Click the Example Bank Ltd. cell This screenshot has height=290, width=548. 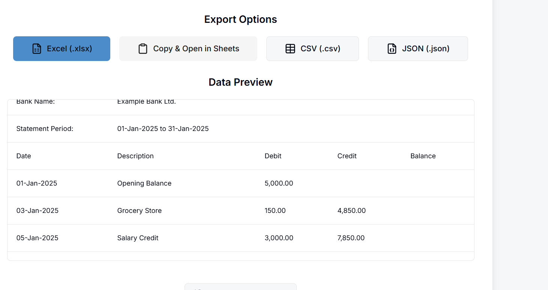click(x=146, y=101)
